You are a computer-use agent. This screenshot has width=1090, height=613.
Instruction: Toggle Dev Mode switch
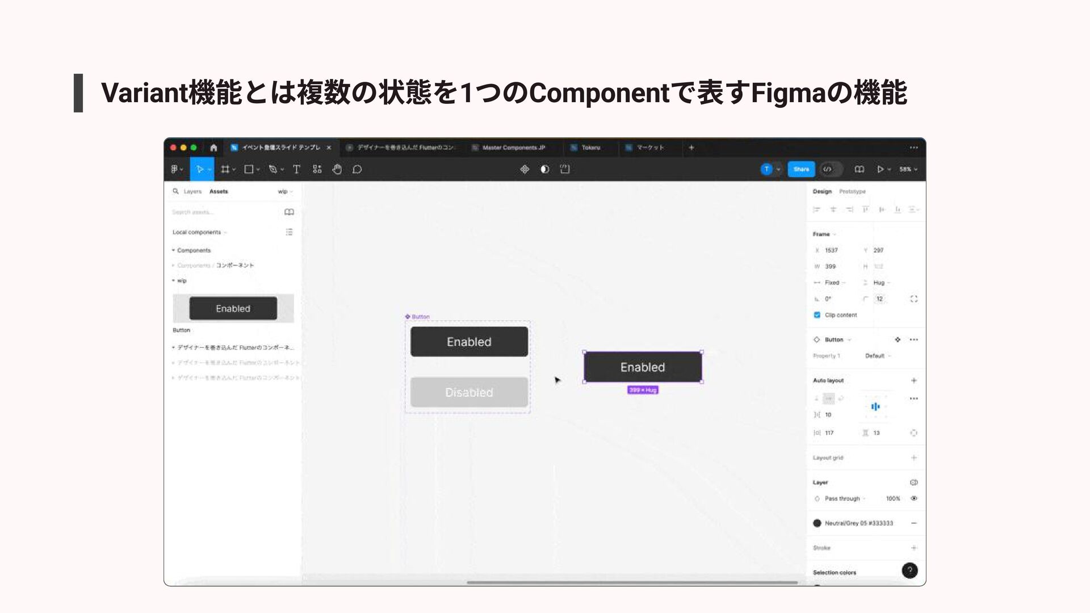click(x=831, y=169)
